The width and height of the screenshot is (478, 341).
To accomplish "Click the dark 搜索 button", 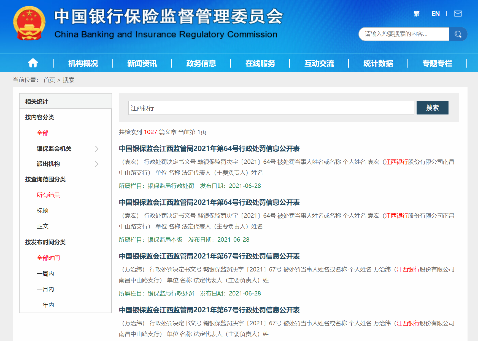I will point(432,108).
